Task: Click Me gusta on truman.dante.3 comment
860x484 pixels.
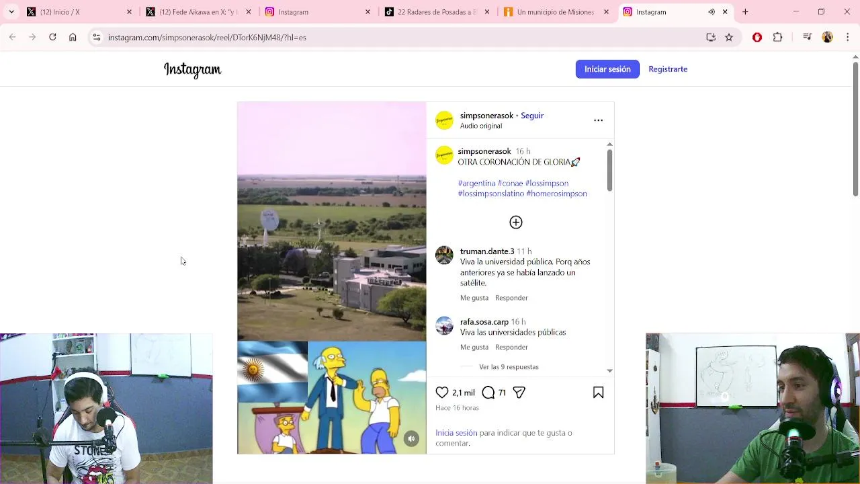Action: click(474, 298)
